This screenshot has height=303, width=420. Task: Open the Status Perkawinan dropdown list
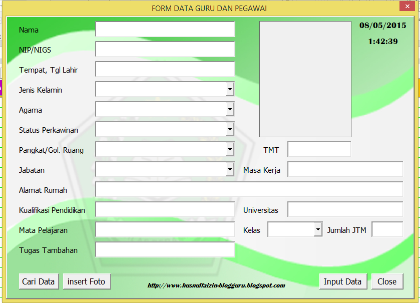click(x=230, y=129)
